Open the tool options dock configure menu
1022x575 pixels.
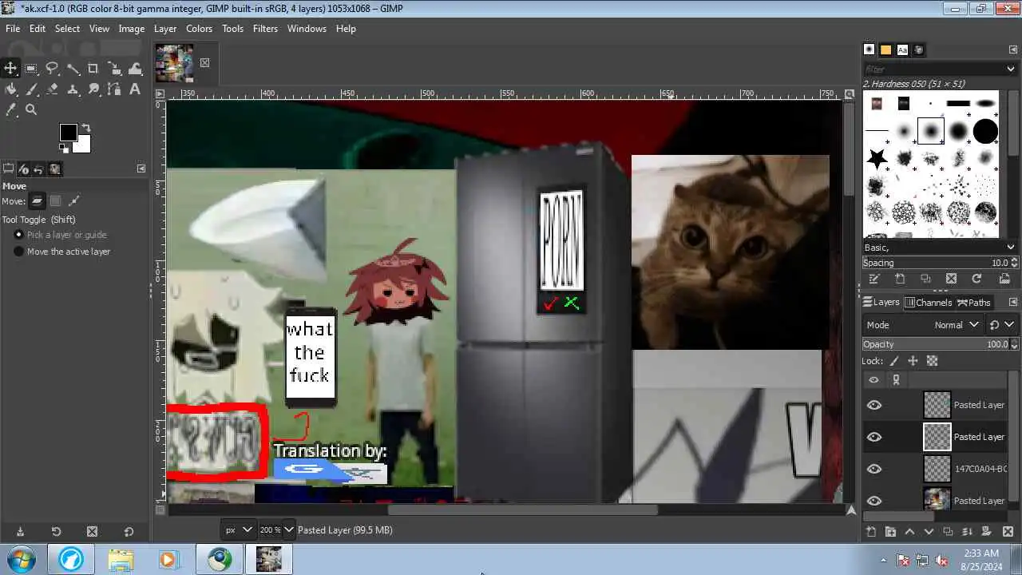tap(141, 169)
